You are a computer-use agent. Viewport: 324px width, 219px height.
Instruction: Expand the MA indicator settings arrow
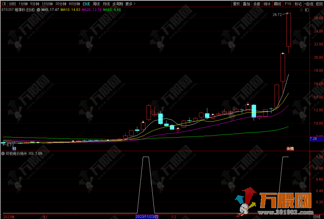38,10
